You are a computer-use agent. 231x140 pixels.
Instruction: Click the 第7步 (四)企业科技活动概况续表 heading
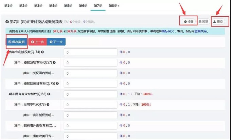pos(36,21)
